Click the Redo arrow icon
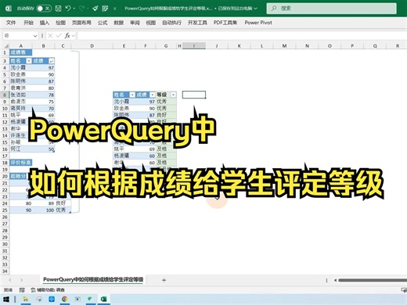 point(82,9)
